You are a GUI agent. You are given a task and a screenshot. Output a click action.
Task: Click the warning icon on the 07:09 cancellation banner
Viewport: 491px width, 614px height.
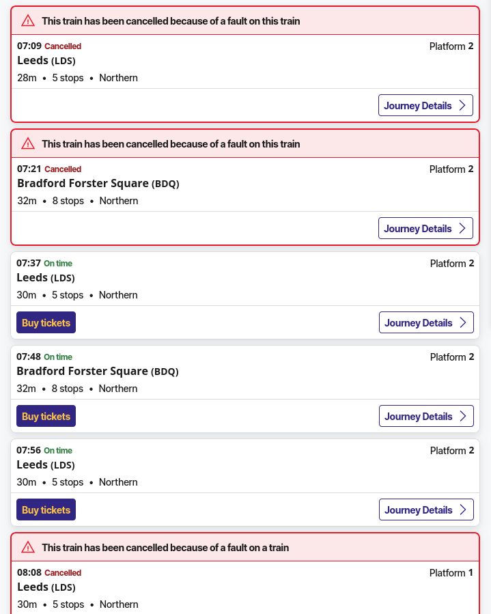[28, 20]
